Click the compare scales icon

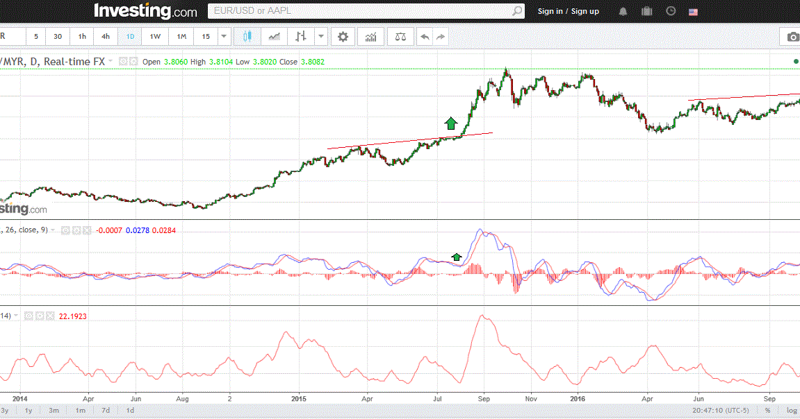(x=400, y=36)
